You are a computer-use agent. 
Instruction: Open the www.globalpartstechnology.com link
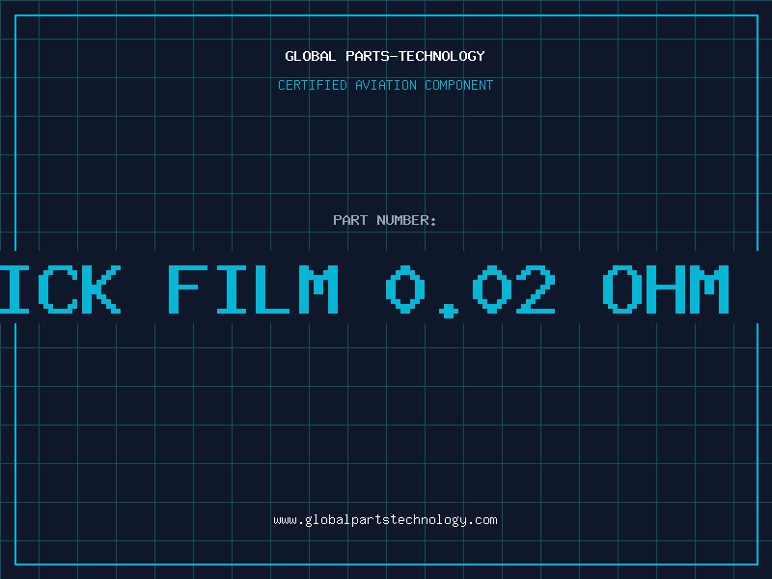pyautogui.click(x=385, y=520)
